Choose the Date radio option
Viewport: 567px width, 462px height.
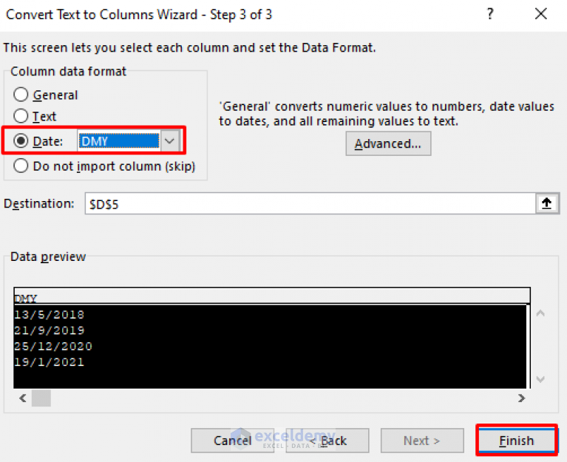(x=21, y=141)
